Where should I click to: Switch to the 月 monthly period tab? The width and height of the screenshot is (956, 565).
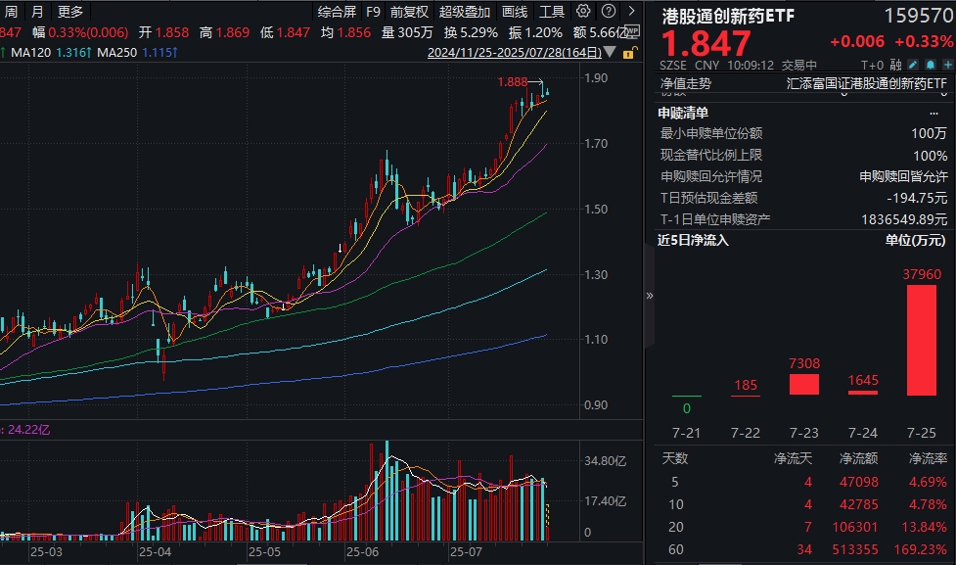(x=36, y=12)
